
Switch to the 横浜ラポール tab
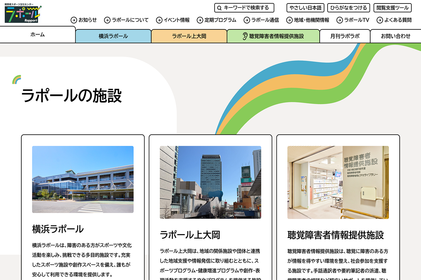(x=113, y=36)
